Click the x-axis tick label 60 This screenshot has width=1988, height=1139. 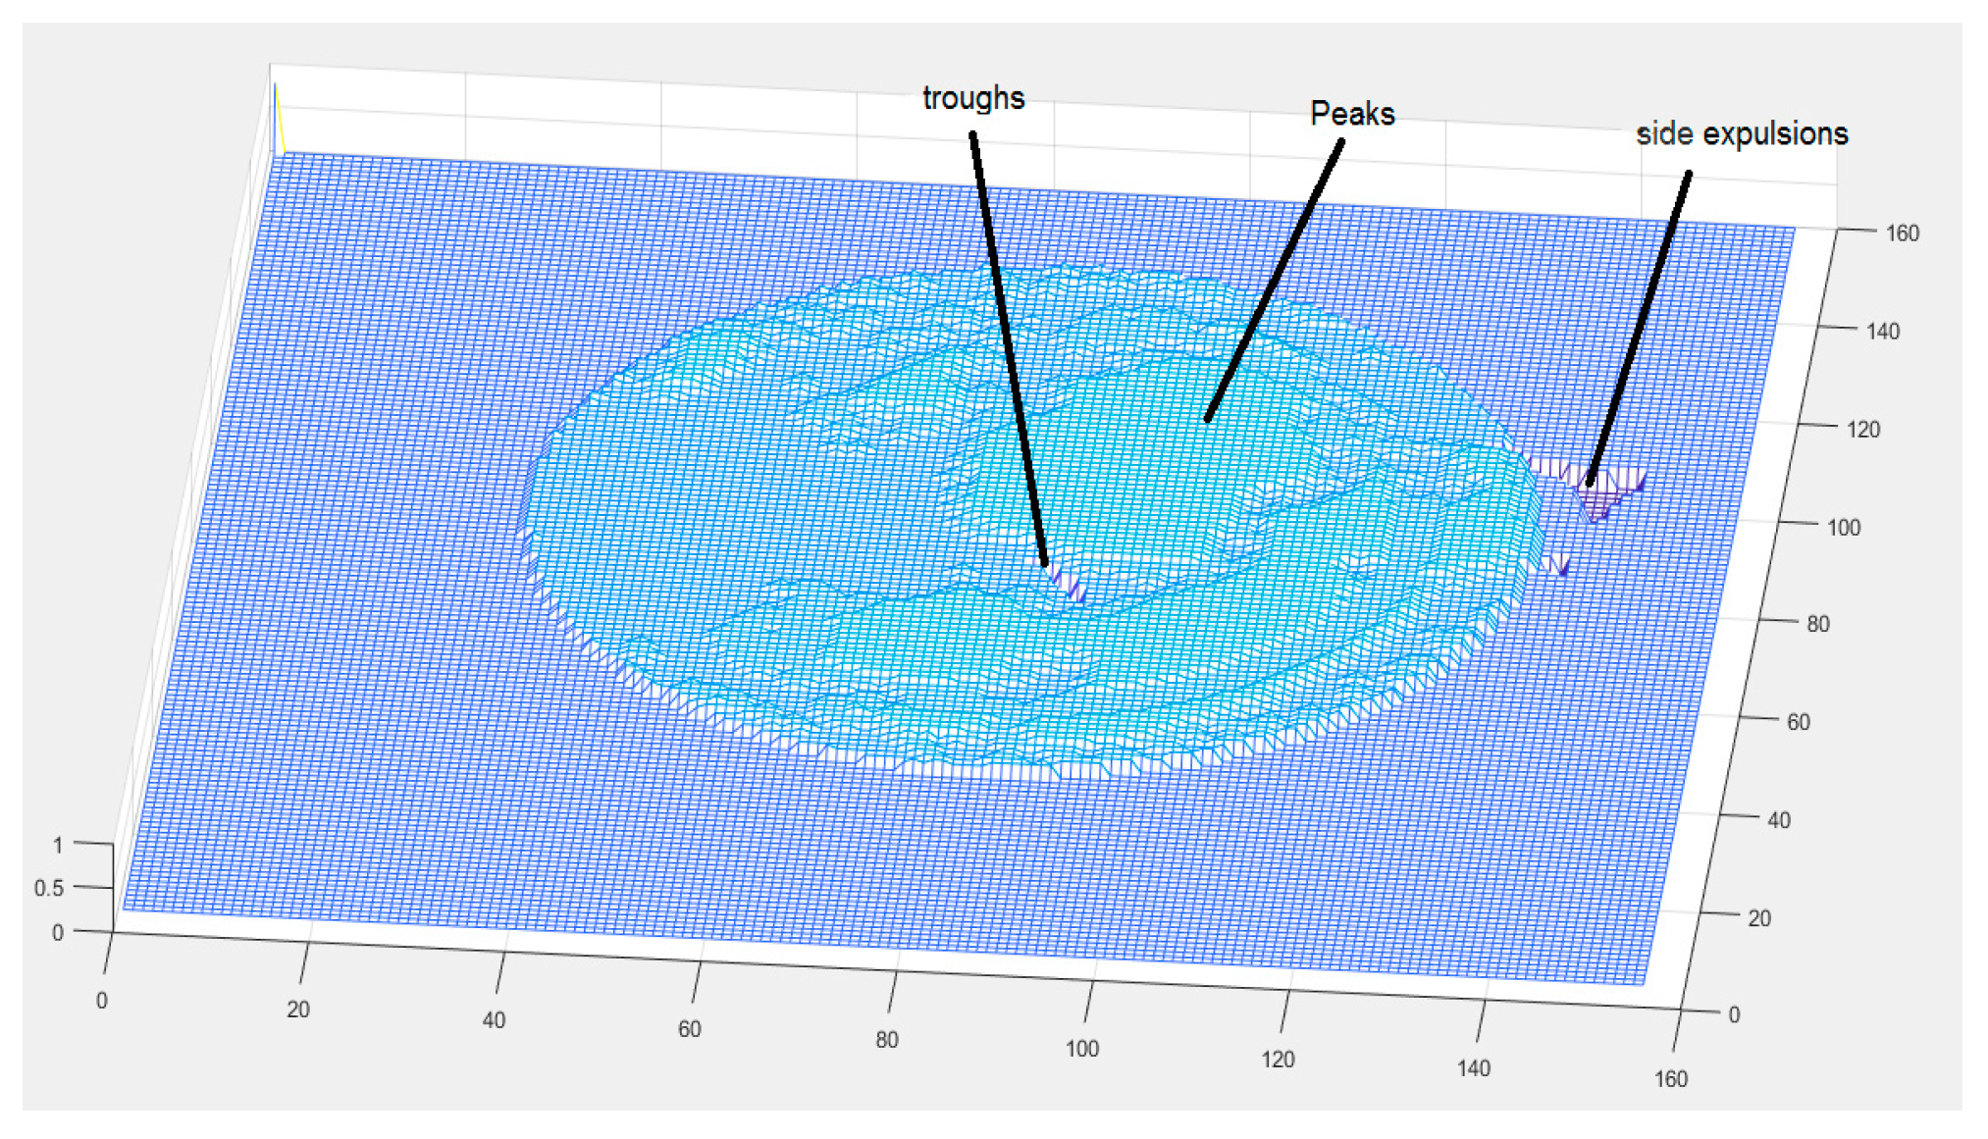tap(689, 1029)
